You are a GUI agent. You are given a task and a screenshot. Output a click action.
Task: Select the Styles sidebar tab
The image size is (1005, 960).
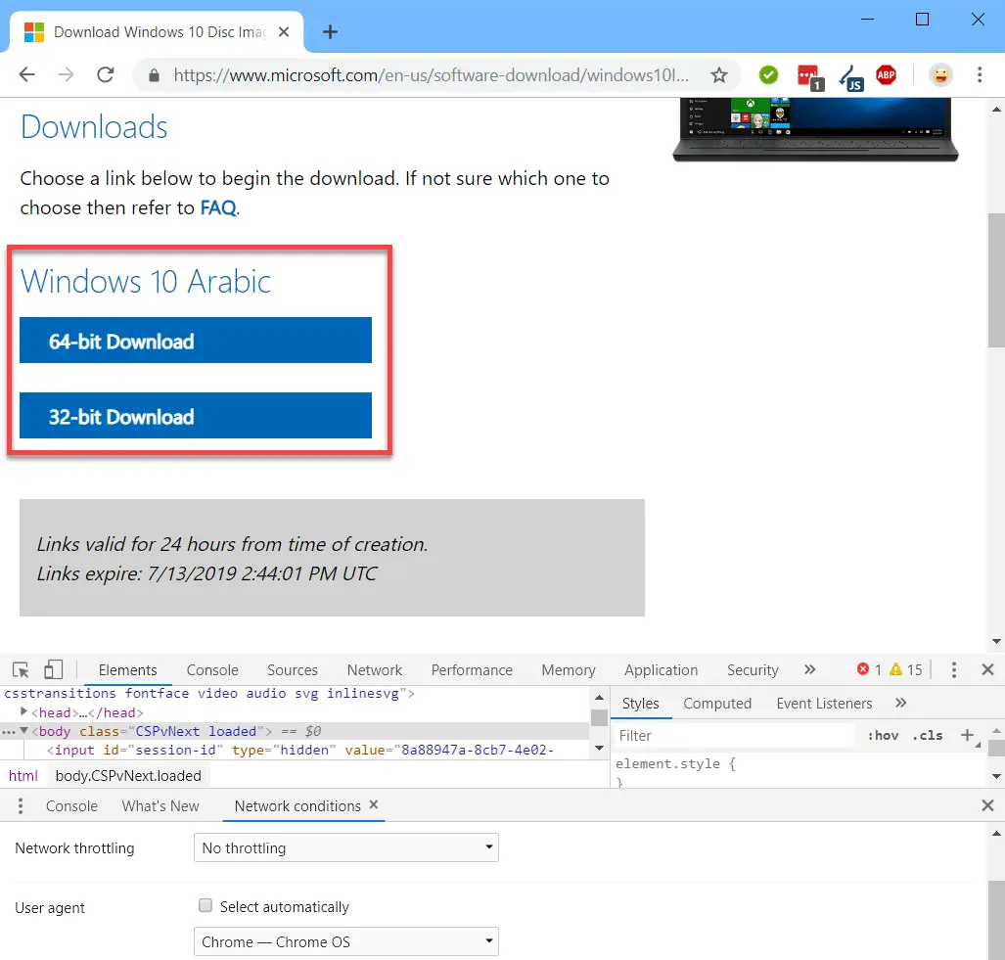click(640, 703)
